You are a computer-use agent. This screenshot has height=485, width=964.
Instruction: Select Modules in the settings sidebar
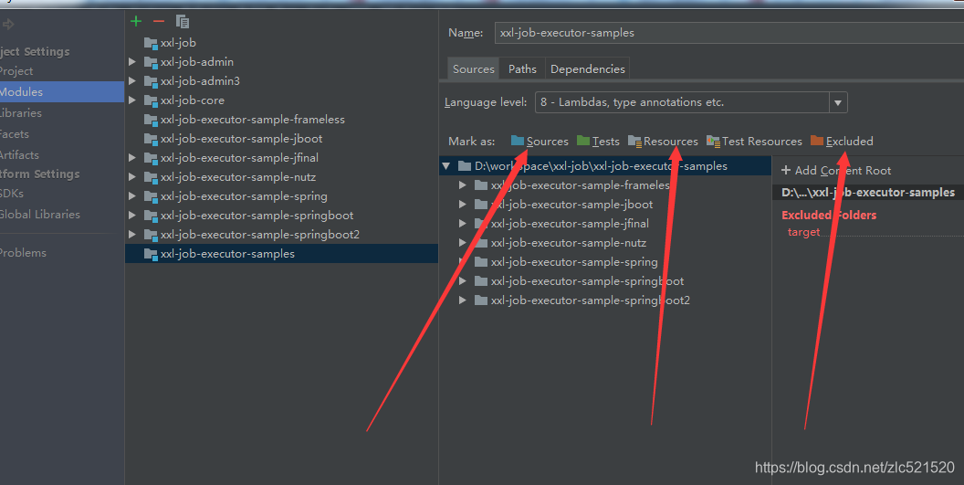(x=62, y=91)
